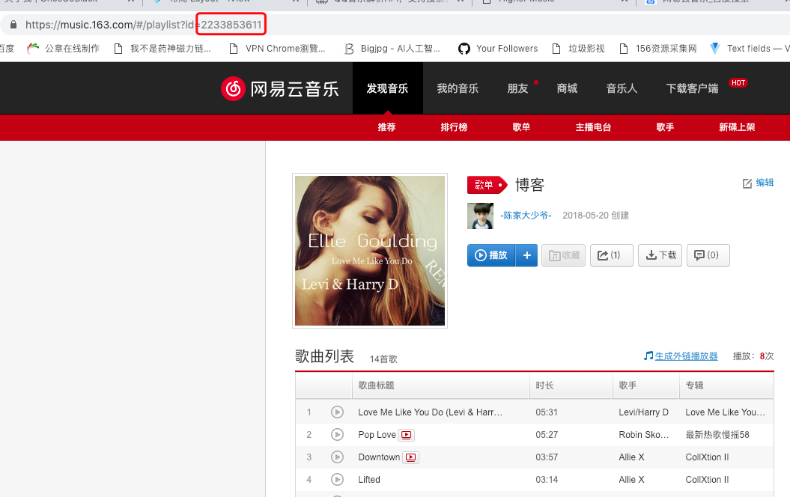Open the 公章在线制作 bookmark
Image resolution: width=790 pixels, height=497 pixels.
pos(63,49)
